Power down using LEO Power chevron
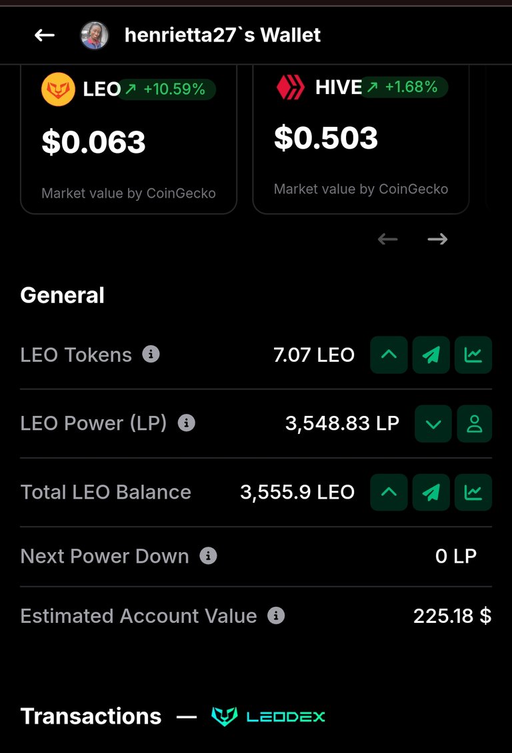The image size is (512, 753). (x=433, y=423)
